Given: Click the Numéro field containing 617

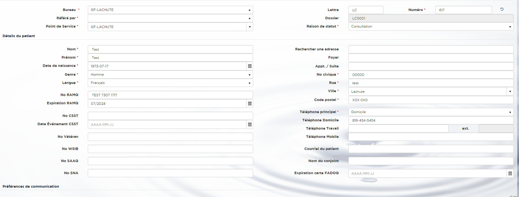Looking at the screenshot, I should click(x=463, y=10).
